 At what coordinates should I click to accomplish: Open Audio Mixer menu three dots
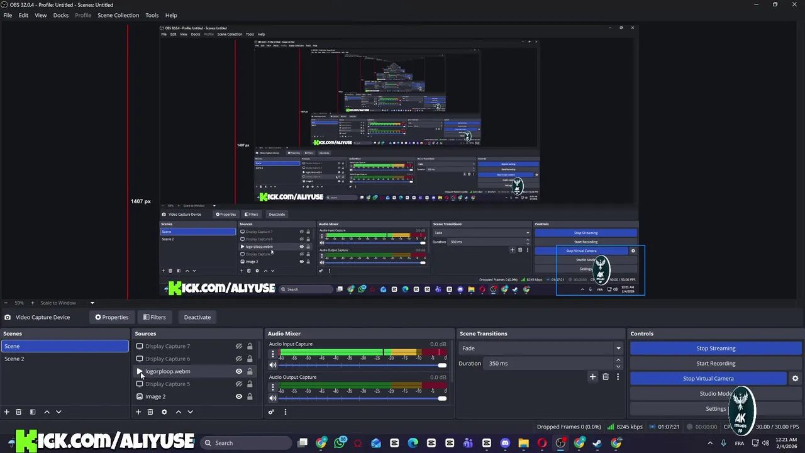click(285, 412)
